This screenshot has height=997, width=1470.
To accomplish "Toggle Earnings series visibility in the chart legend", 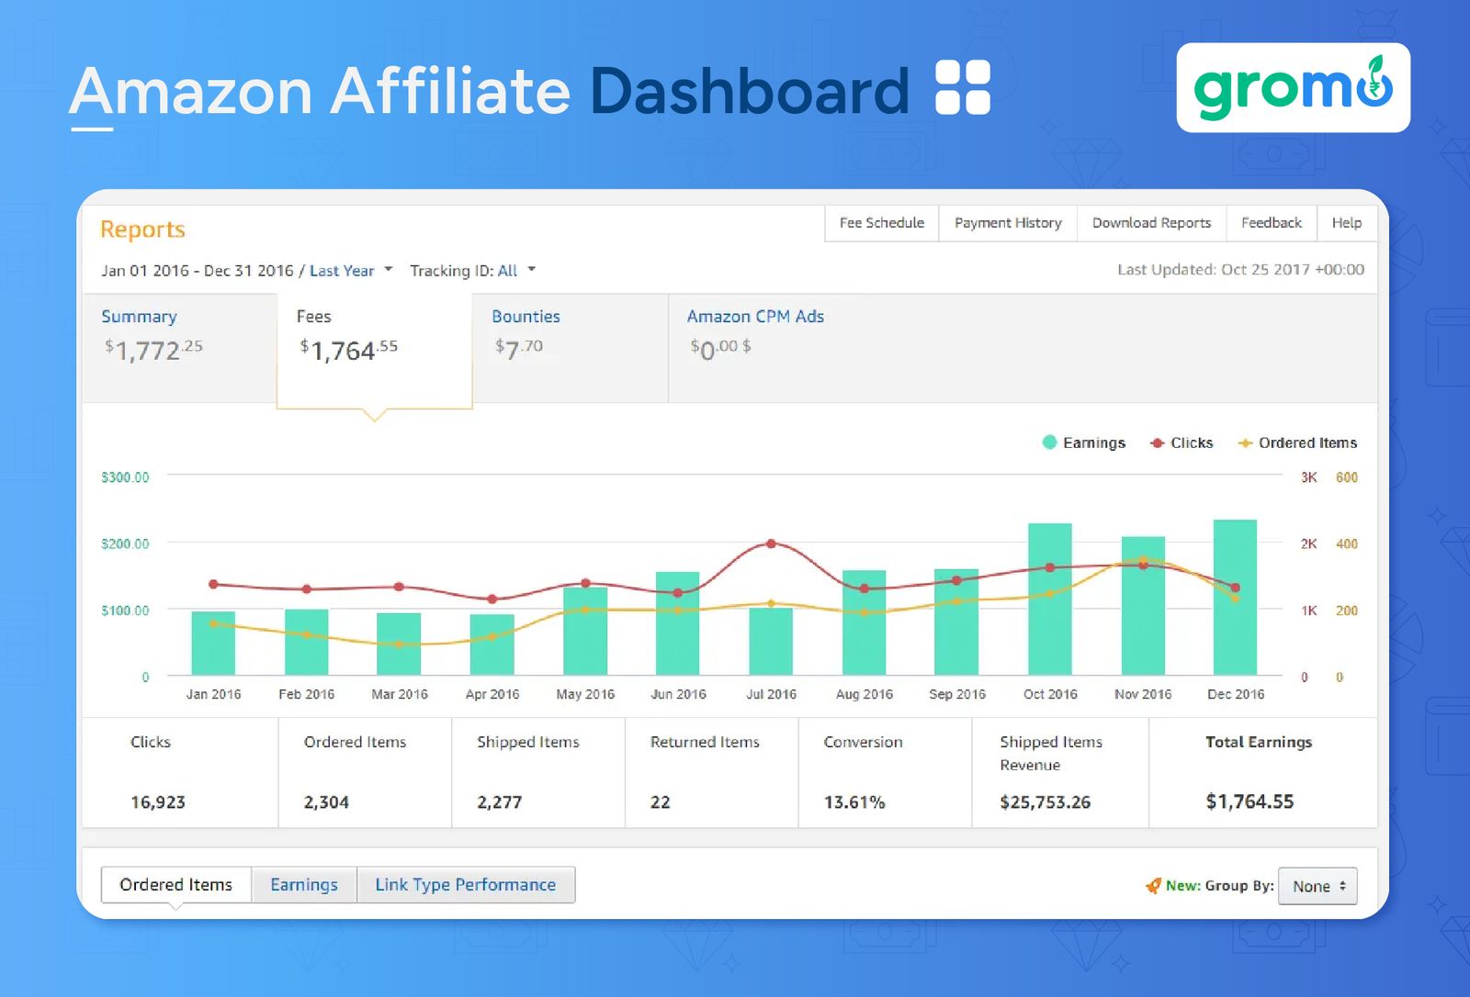I will coord(1084,442).
